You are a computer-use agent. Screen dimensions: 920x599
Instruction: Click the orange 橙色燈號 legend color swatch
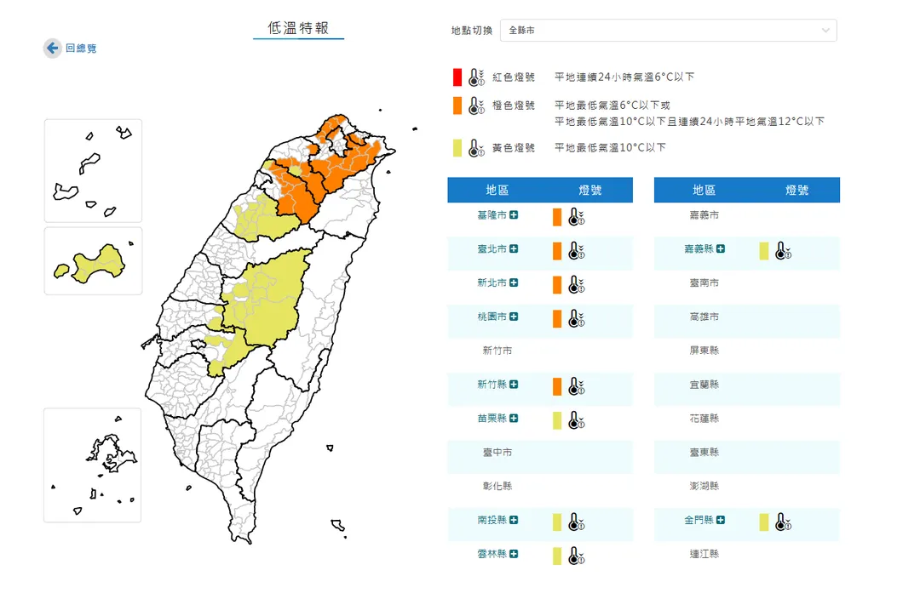(457, 106)
